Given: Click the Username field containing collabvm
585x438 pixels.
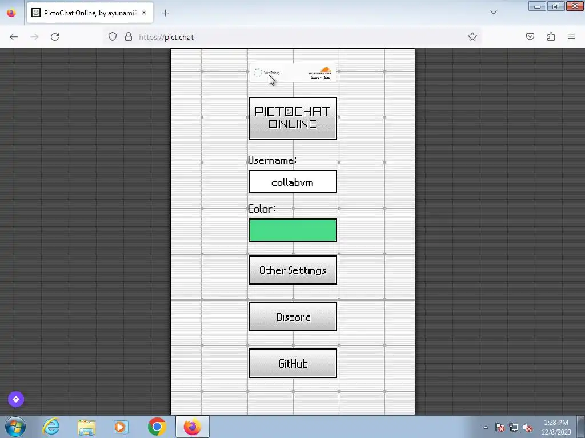Looking at the screenshot, I should [x=292, y=182].
